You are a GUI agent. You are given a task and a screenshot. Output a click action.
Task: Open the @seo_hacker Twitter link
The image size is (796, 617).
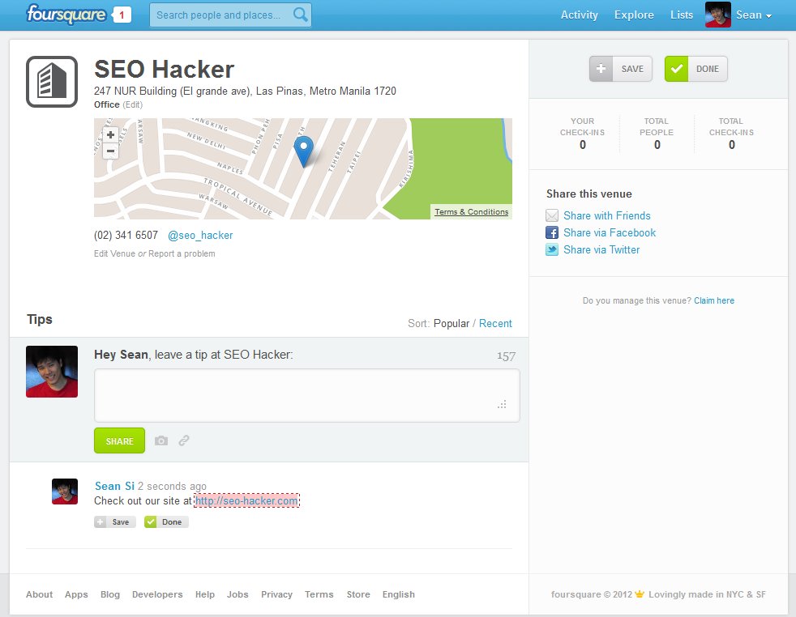[200, 235]
